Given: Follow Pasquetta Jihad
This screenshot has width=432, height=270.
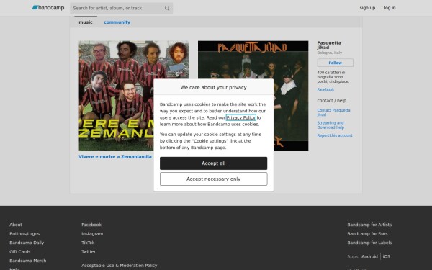Looking at the screenshot, I should (335, 63).
